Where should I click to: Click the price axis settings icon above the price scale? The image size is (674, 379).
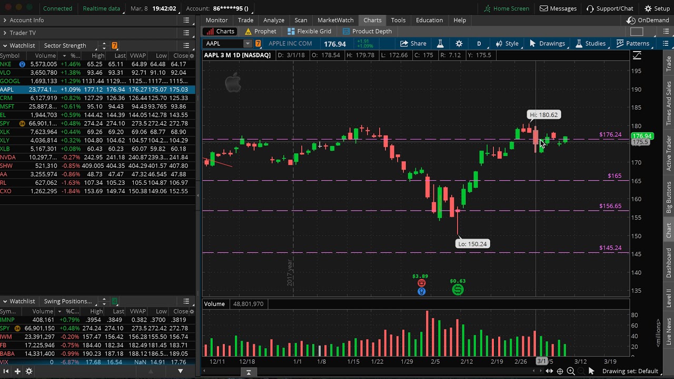pyautogui.click(x=637, y=55)
